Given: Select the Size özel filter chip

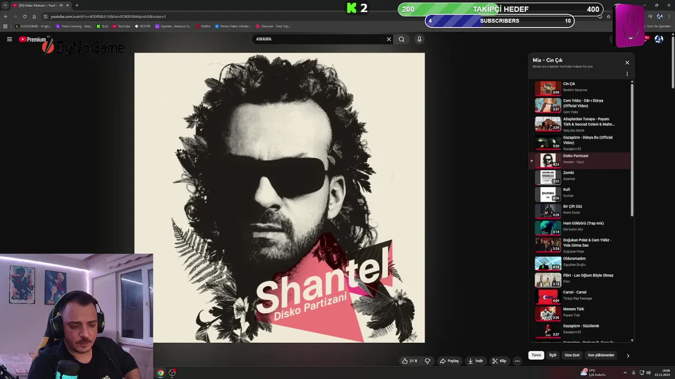Looking at the screenshot, I should click(x=572, y=355).
